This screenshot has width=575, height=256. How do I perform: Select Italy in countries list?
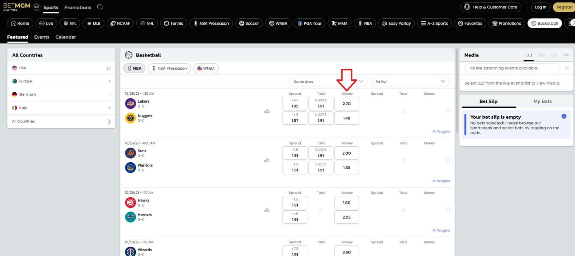click(61, 108)
